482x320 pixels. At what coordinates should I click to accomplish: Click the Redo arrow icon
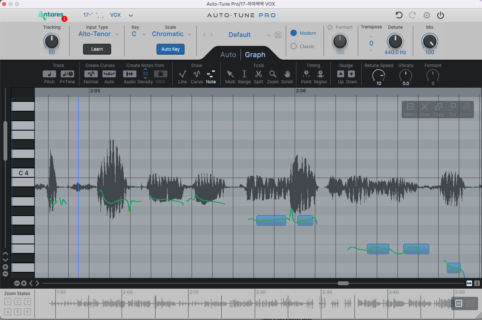point(412,15)
